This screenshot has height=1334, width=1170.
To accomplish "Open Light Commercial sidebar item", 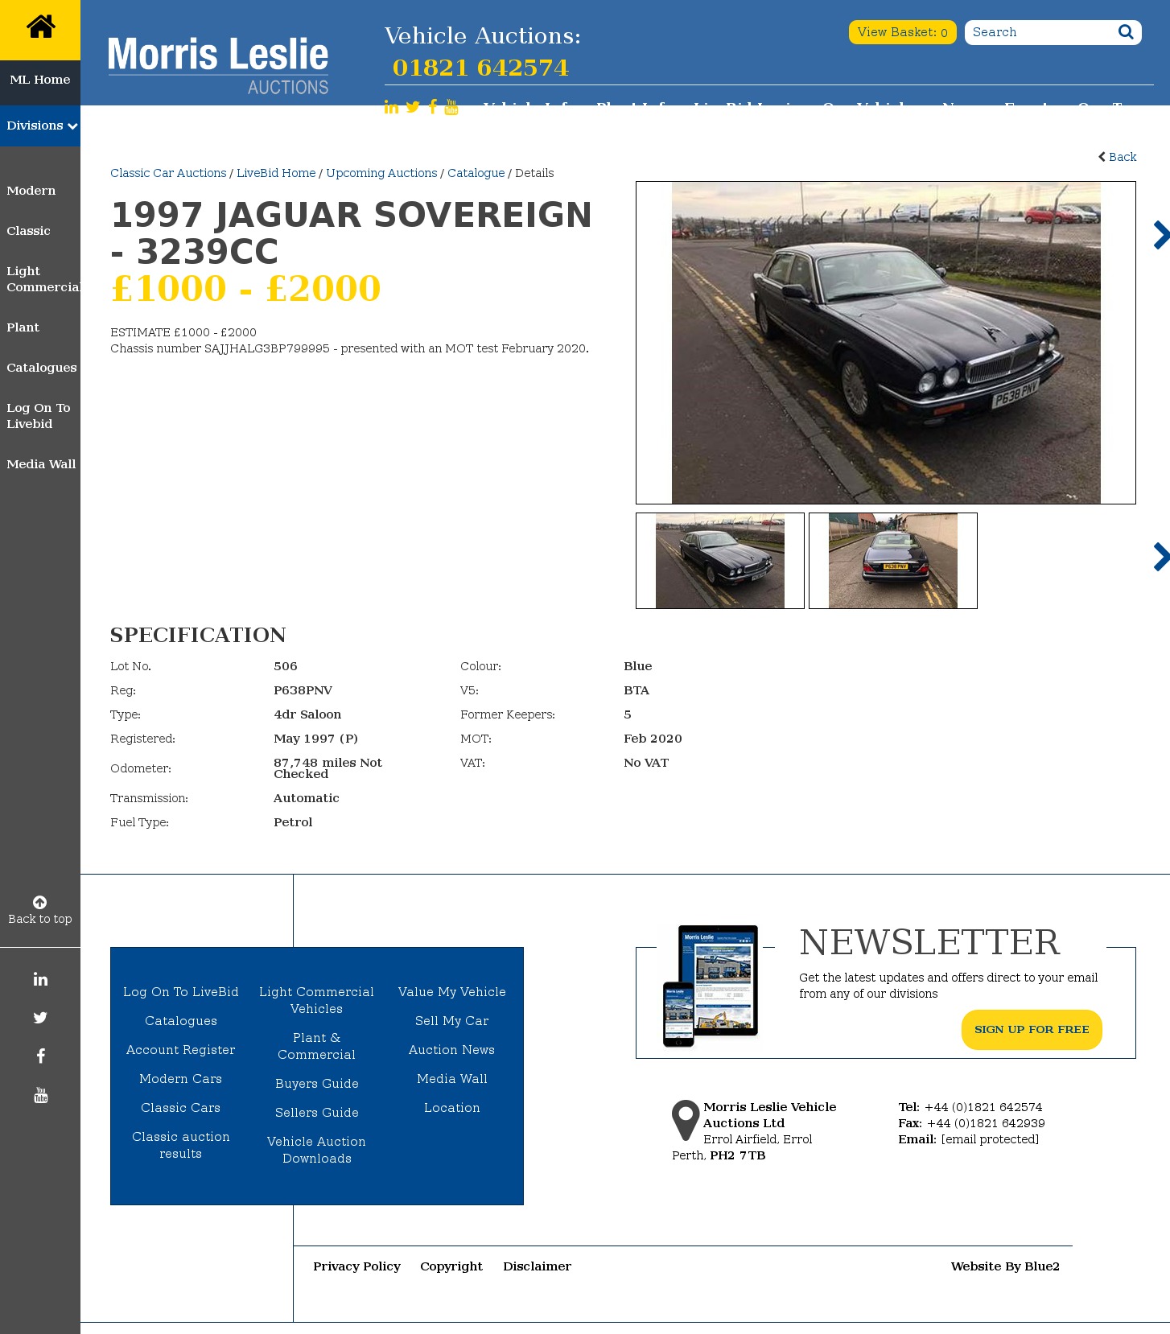I will pyautogui.click(x=43, y=279).
